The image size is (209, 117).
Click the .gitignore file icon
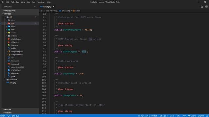(x=9, y=42)
